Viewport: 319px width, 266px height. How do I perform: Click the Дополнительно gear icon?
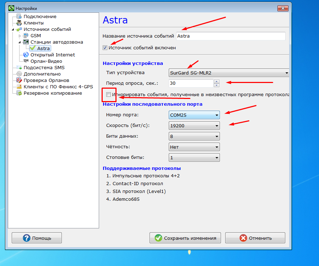point(19,74)
